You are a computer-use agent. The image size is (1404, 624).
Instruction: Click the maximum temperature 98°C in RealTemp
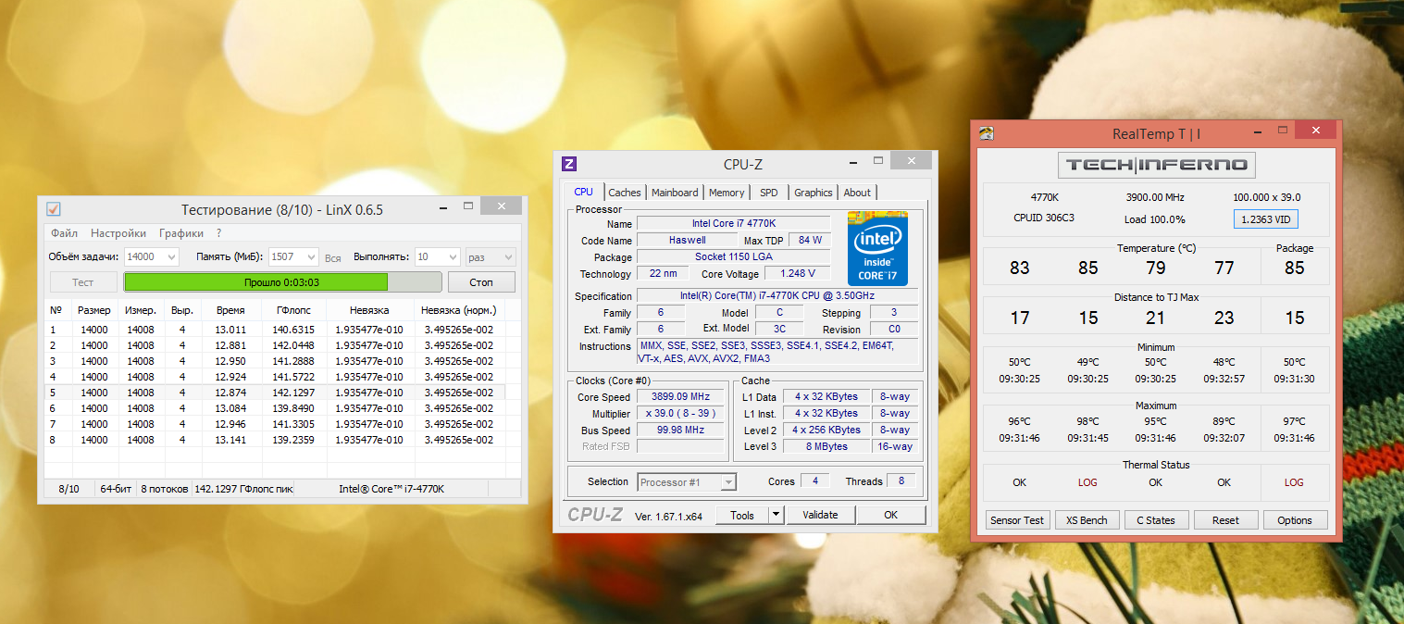pyautogui.click(x=1087, y=421)
